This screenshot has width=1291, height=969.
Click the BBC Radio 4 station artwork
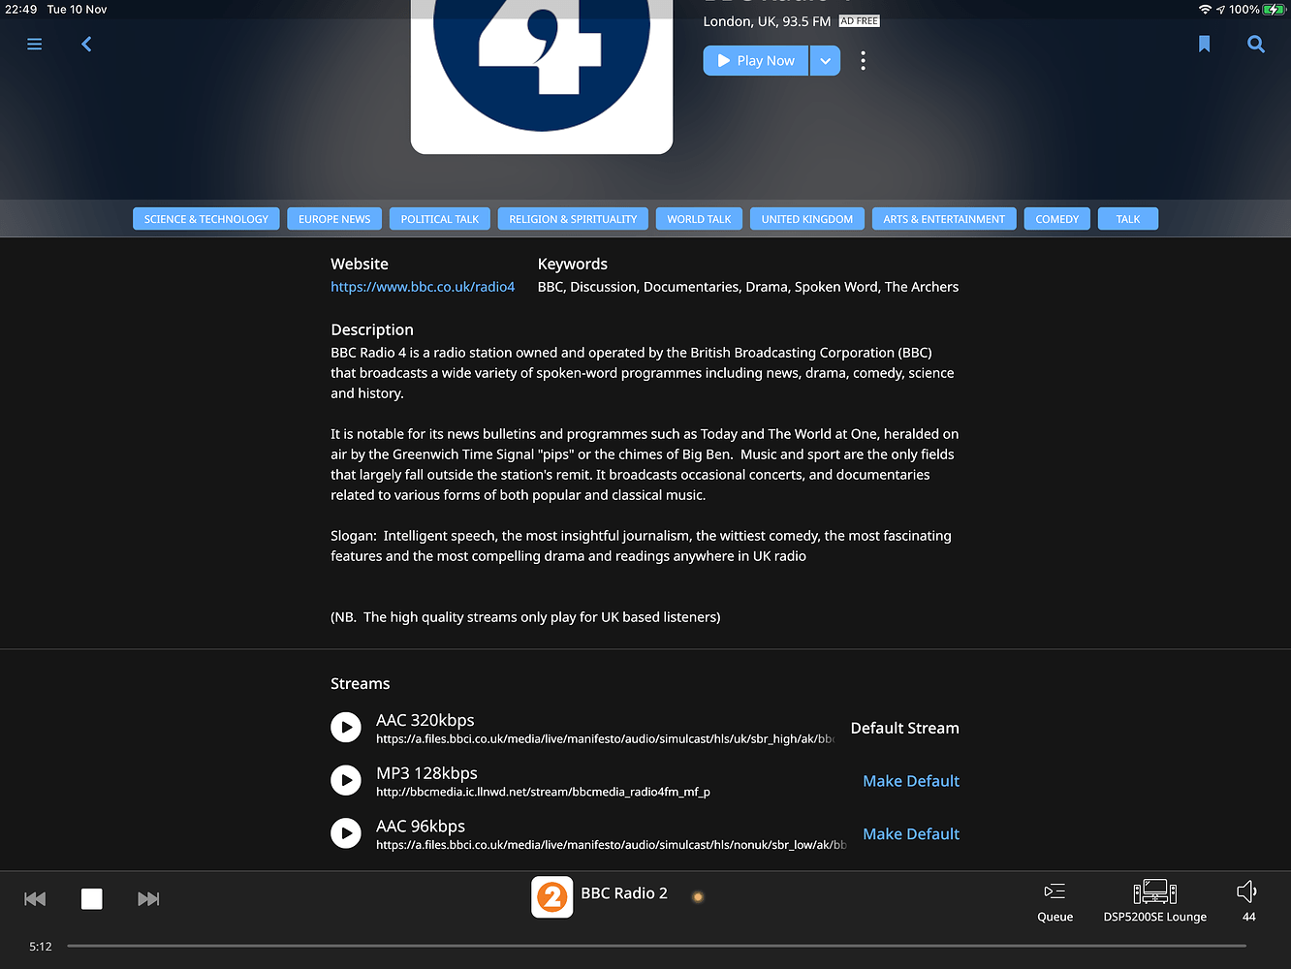(542, 76)
